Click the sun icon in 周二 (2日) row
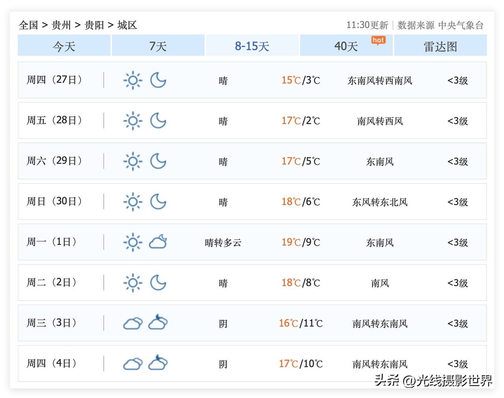The height and width of the screenshot is (398, 504). coord(133,282)
